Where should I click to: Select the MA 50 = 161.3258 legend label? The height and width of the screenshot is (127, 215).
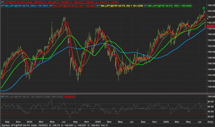pos(122,6)
